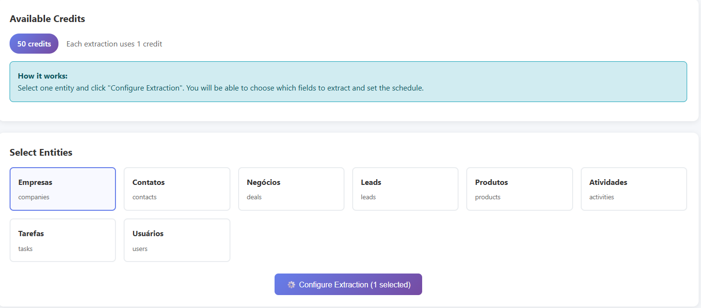Select the Produtos entity card
The width and height of the screenshot is (701, 308).
click(x=519, y=189)
